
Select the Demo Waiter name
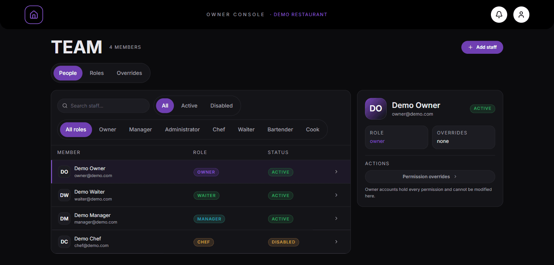(89, 192)
